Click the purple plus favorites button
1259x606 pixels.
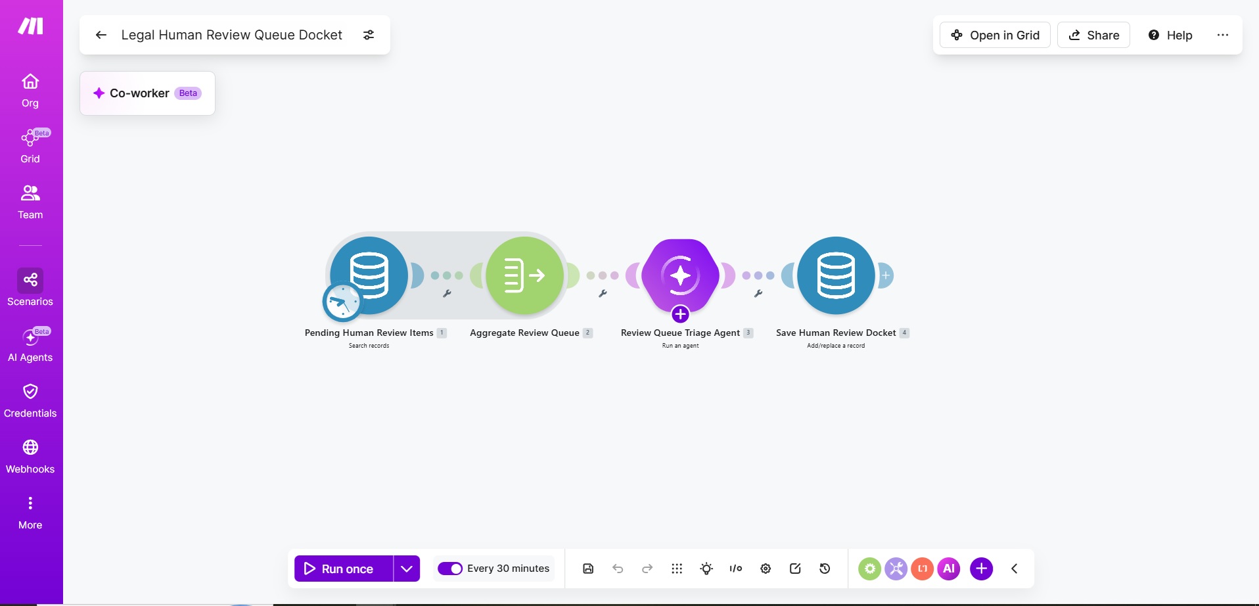click(981, 569)
